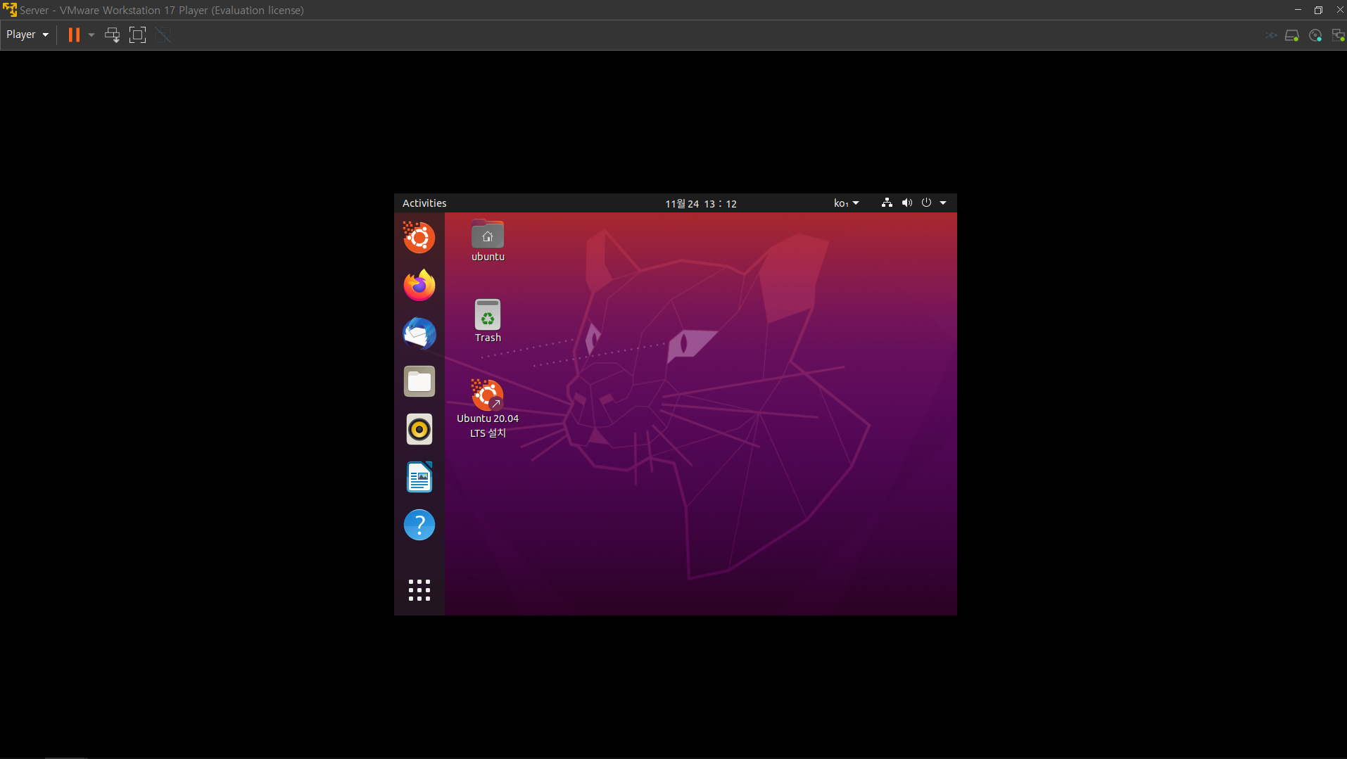The image size is (1347, 759).
Task: Click the wired network status icon
Action: point(887,203)
